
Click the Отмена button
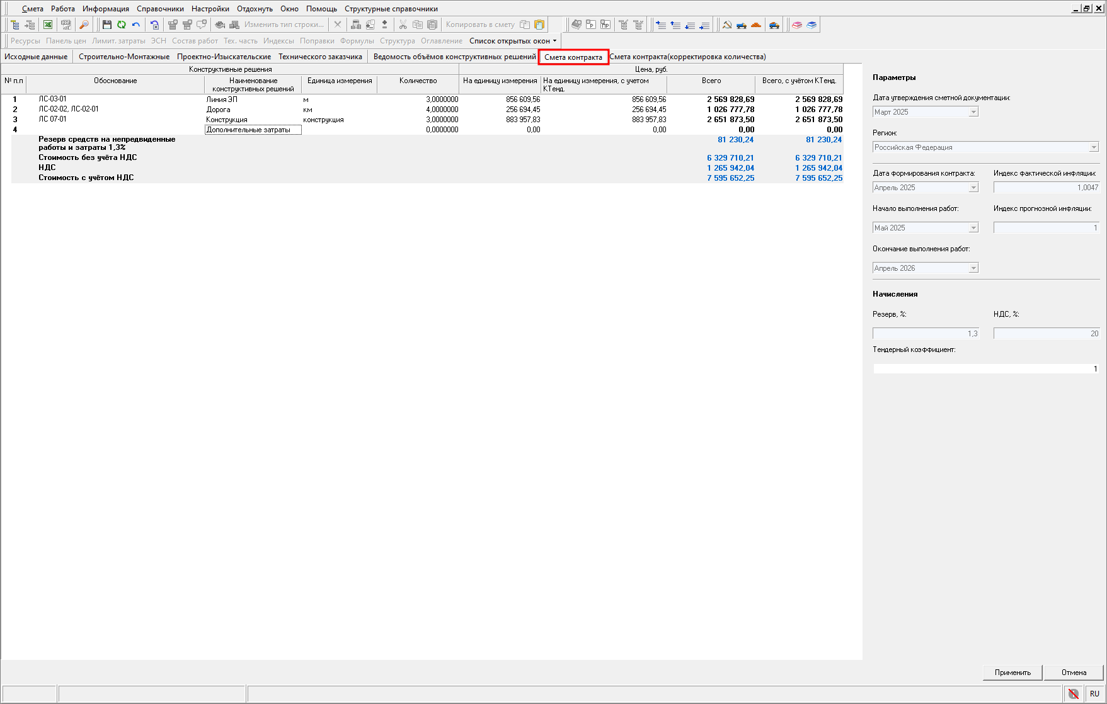pos(1074,673)
